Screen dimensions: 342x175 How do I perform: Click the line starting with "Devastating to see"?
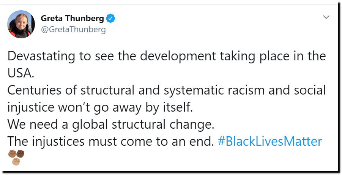167,56
